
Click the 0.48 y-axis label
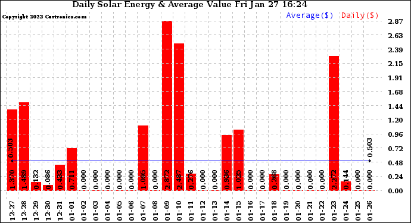click(396, 163)
